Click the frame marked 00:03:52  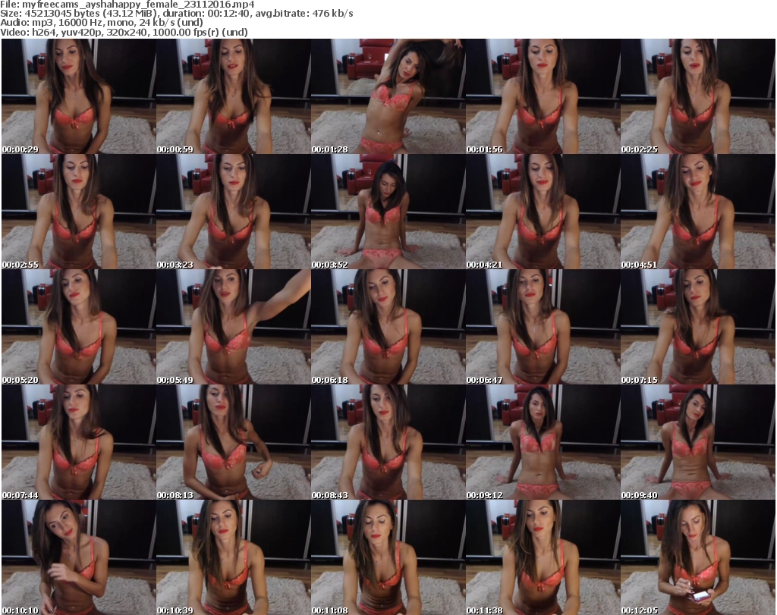(388, 212)
